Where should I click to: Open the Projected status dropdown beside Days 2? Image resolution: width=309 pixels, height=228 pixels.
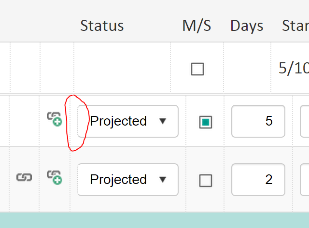click(128, 180)
